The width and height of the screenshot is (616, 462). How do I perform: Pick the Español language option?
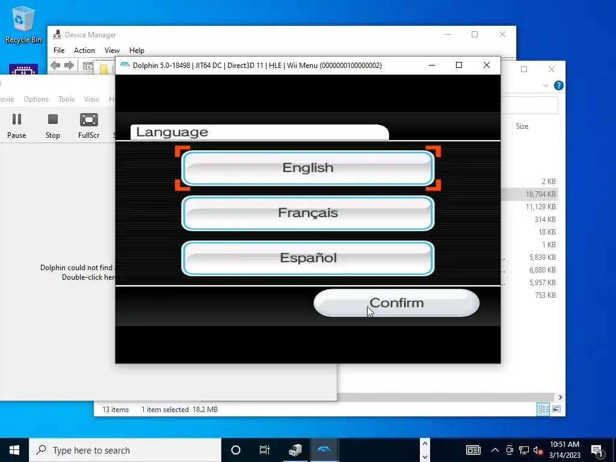click(308, 259)
